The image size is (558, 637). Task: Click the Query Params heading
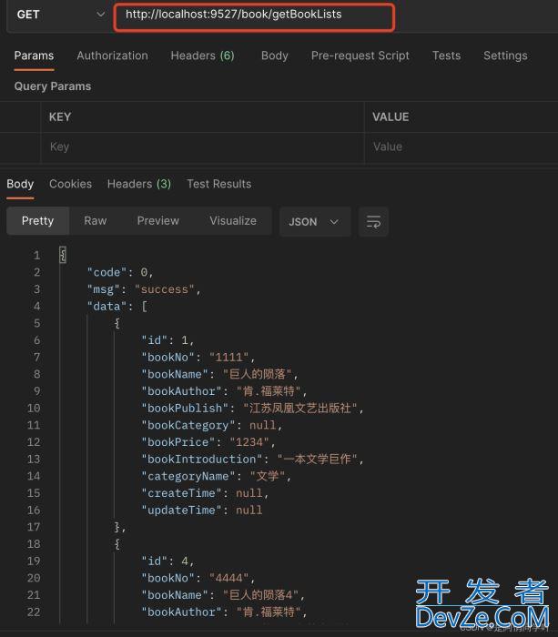coord(53,86)
